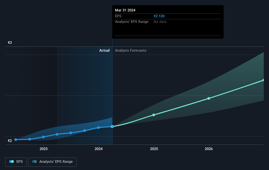269x170 pixels.
Task: Click the first EPS data point near €2
Action: (16, 140)
